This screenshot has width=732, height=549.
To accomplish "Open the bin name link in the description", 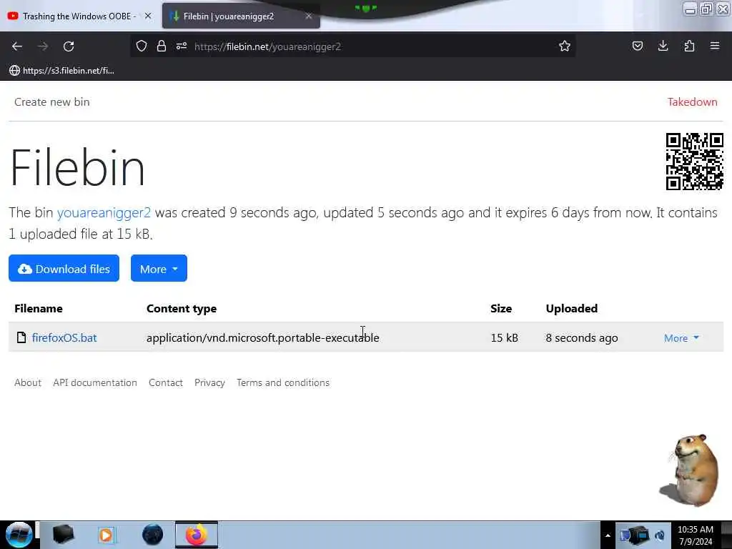I will (x=104, y=212).
